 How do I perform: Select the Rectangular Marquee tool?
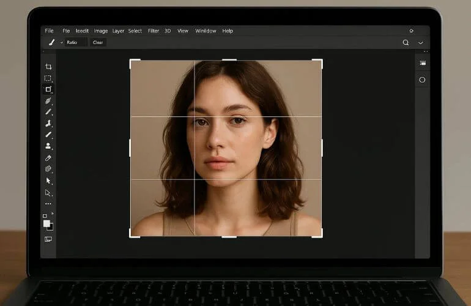(48, 78)
